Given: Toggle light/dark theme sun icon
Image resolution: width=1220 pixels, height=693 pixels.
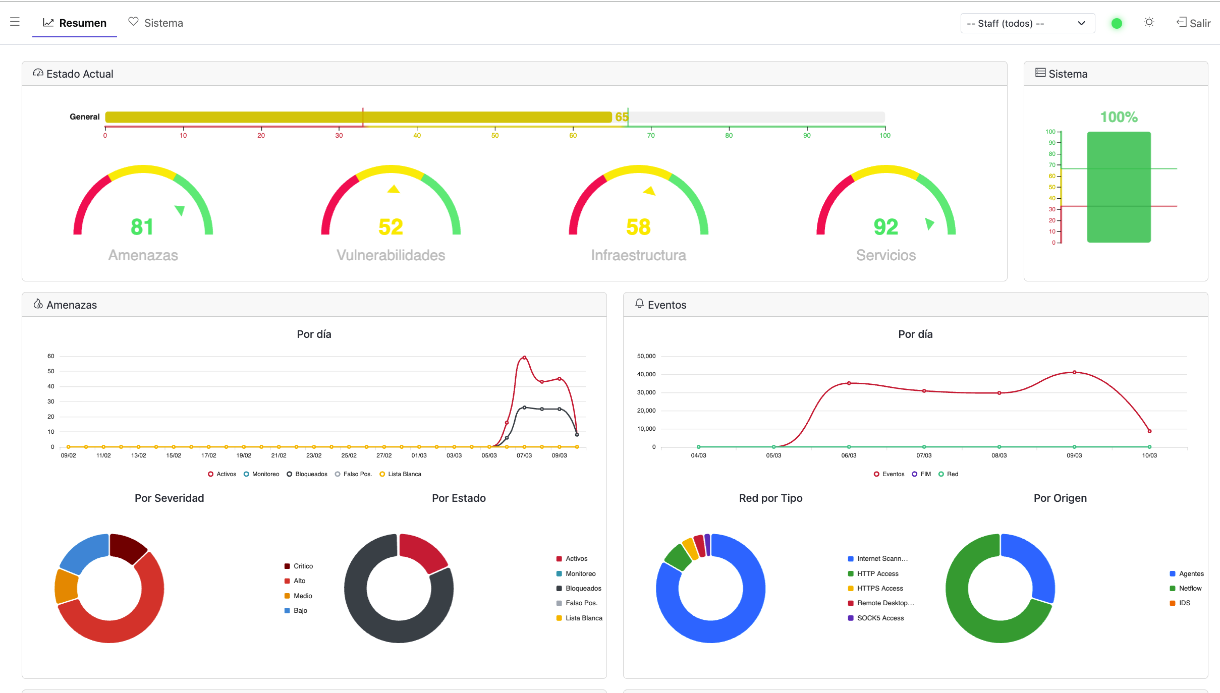Looking at the screenshot, I should [x=1149, y=22].
